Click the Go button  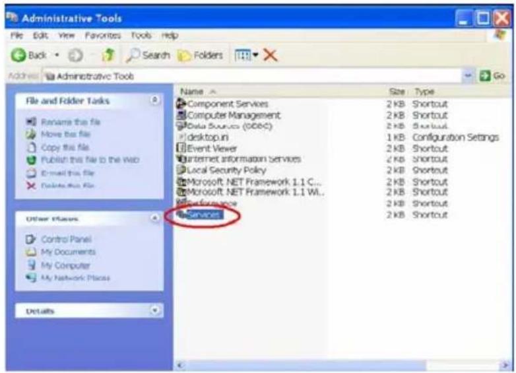[x=492, y=76]
